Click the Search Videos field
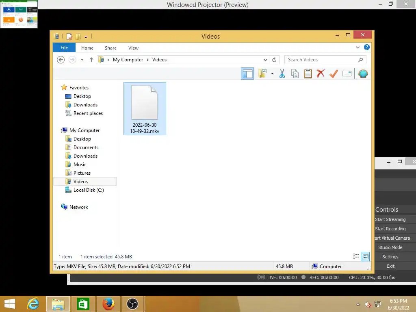The image size is (416, 312). point(325,60)
